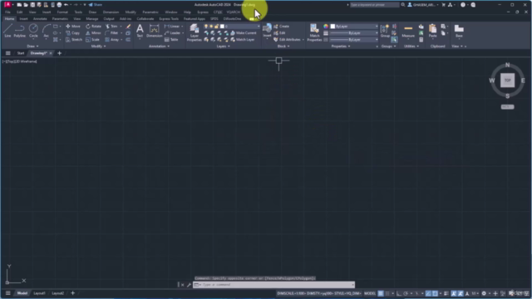Select the Text tool
Viewport: 532px width, 299px height.
point(140,31)
